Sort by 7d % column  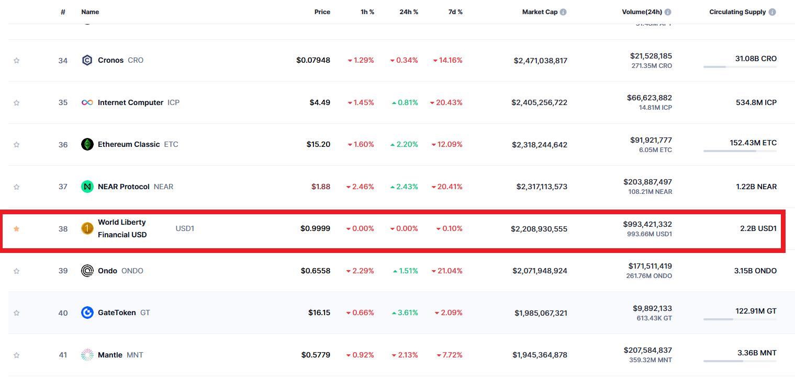[455, 11]
